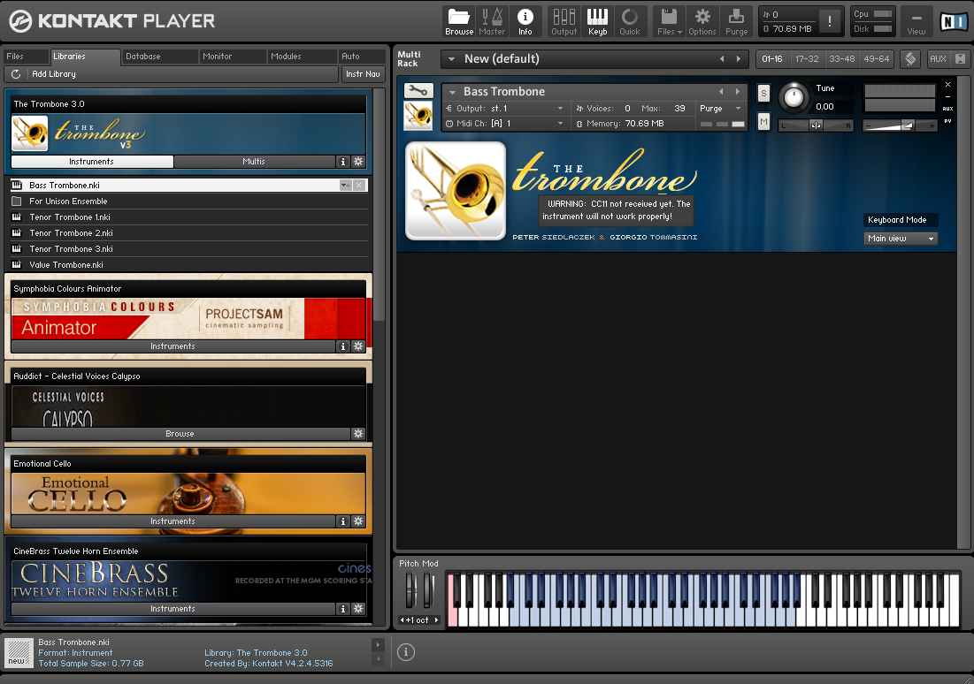The height and width of the screenshot is (684, 974).
Task: Open Emotional Cello gear settings
Action: (358, 521)
